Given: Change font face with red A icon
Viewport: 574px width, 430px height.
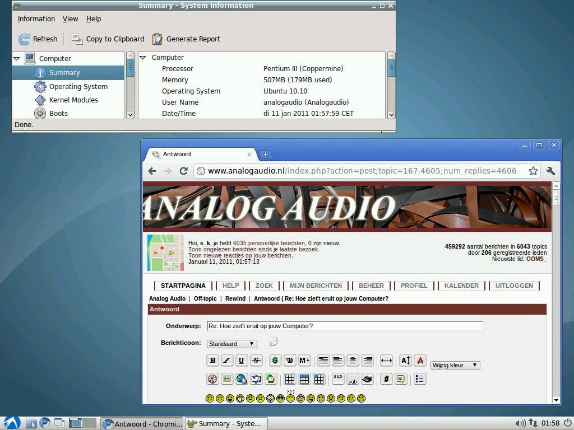Looking at the screenshot, I should pyautogui.click(x=420, y=361).
